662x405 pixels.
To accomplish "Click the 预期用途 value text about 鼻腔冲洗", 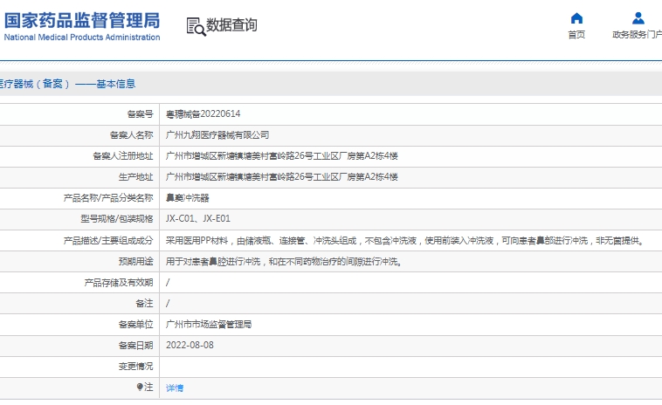I will click(x=284, y=262).
